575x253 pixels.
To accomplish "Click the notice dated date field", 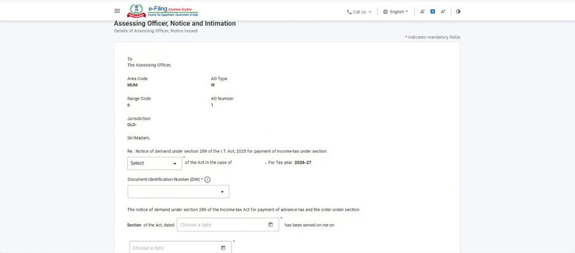I will pos(221,225).
